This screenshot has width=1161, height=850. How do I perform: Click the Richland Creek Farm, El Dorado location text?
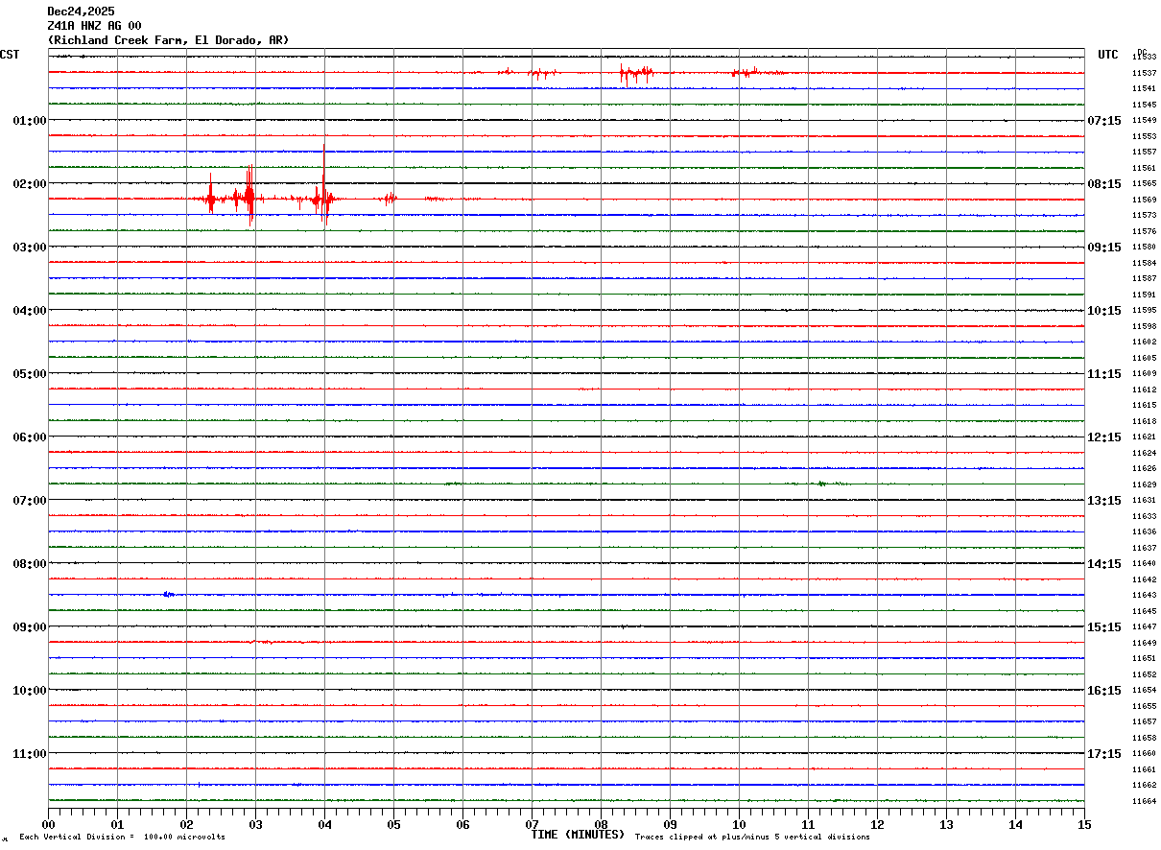pos(168,40)
